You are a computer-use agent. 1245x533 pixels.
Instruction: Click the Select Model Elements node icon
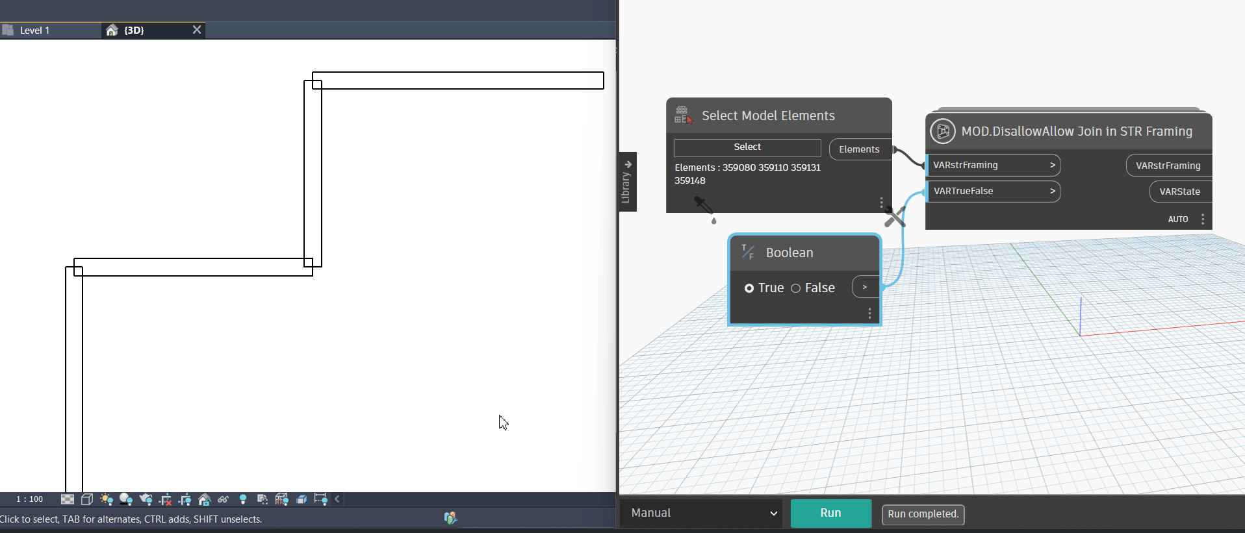683,115
